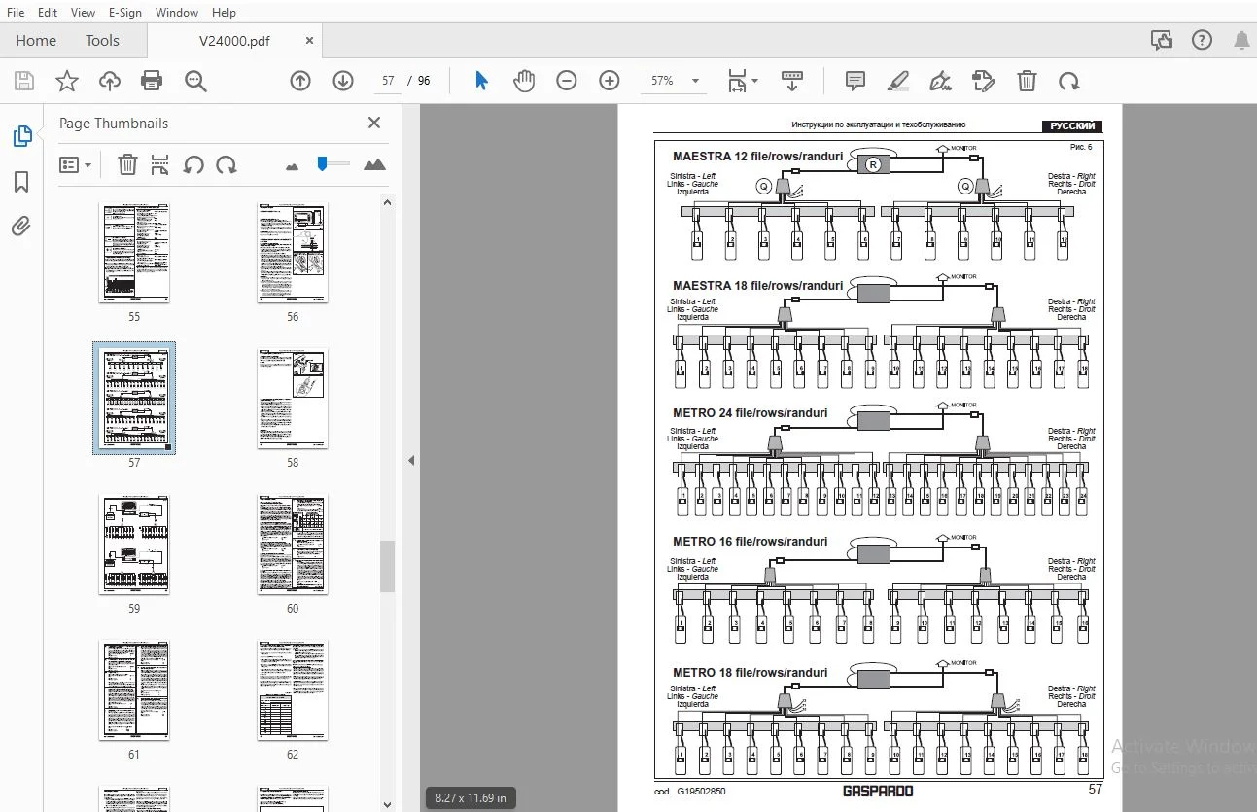
Task: Enlarge thumbnail size large mountain icon
Action: (374, 164)
